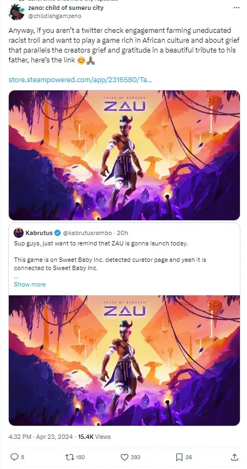Click zeno's profile avatar picture

coord(16,12)
